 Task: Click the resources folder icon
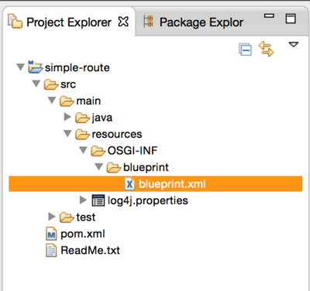point(83,135)
